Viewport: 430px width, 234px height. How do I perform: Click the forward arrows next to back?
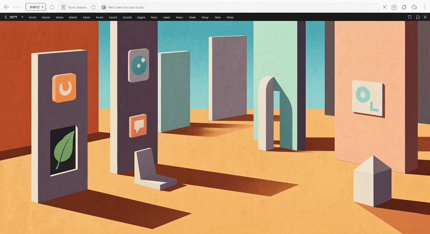click(17, 7)
